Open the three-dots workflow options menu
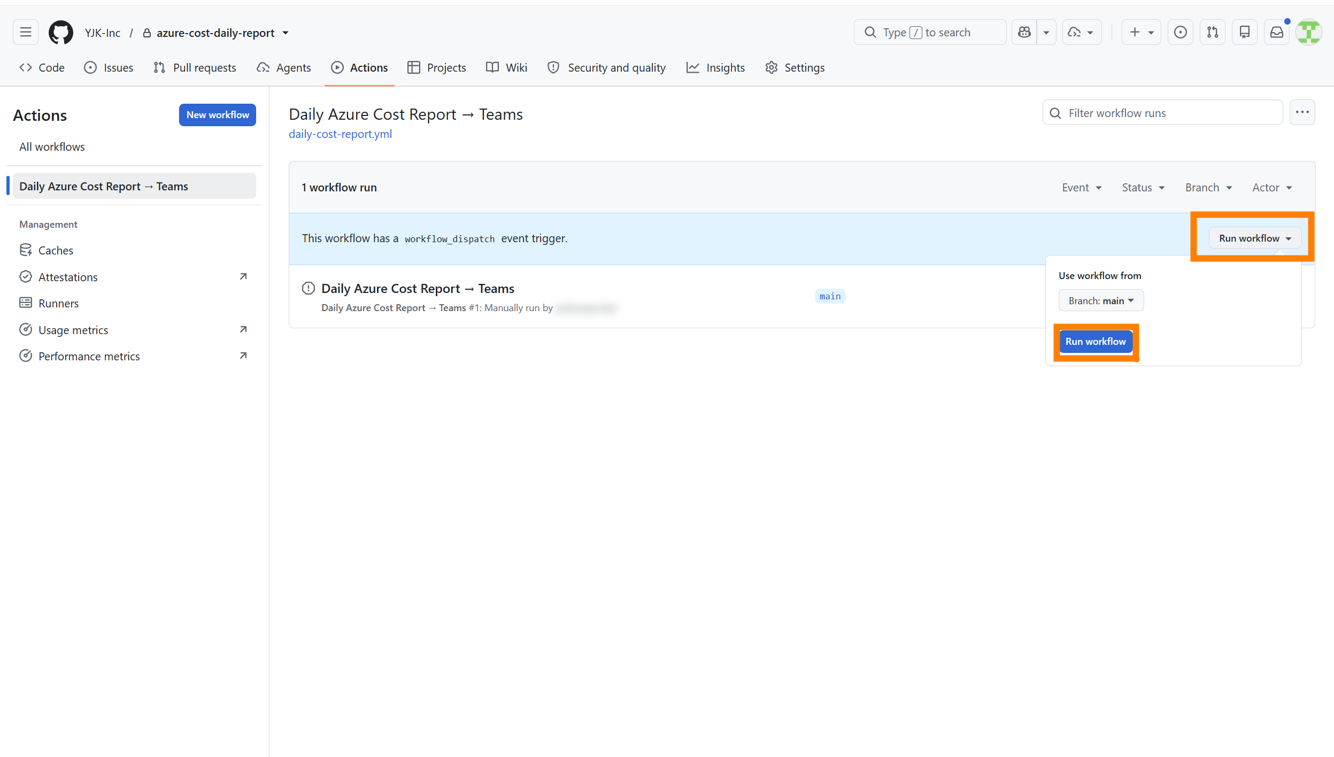The width and height of the screenshot is (1334, 757). click(1302, 112)
